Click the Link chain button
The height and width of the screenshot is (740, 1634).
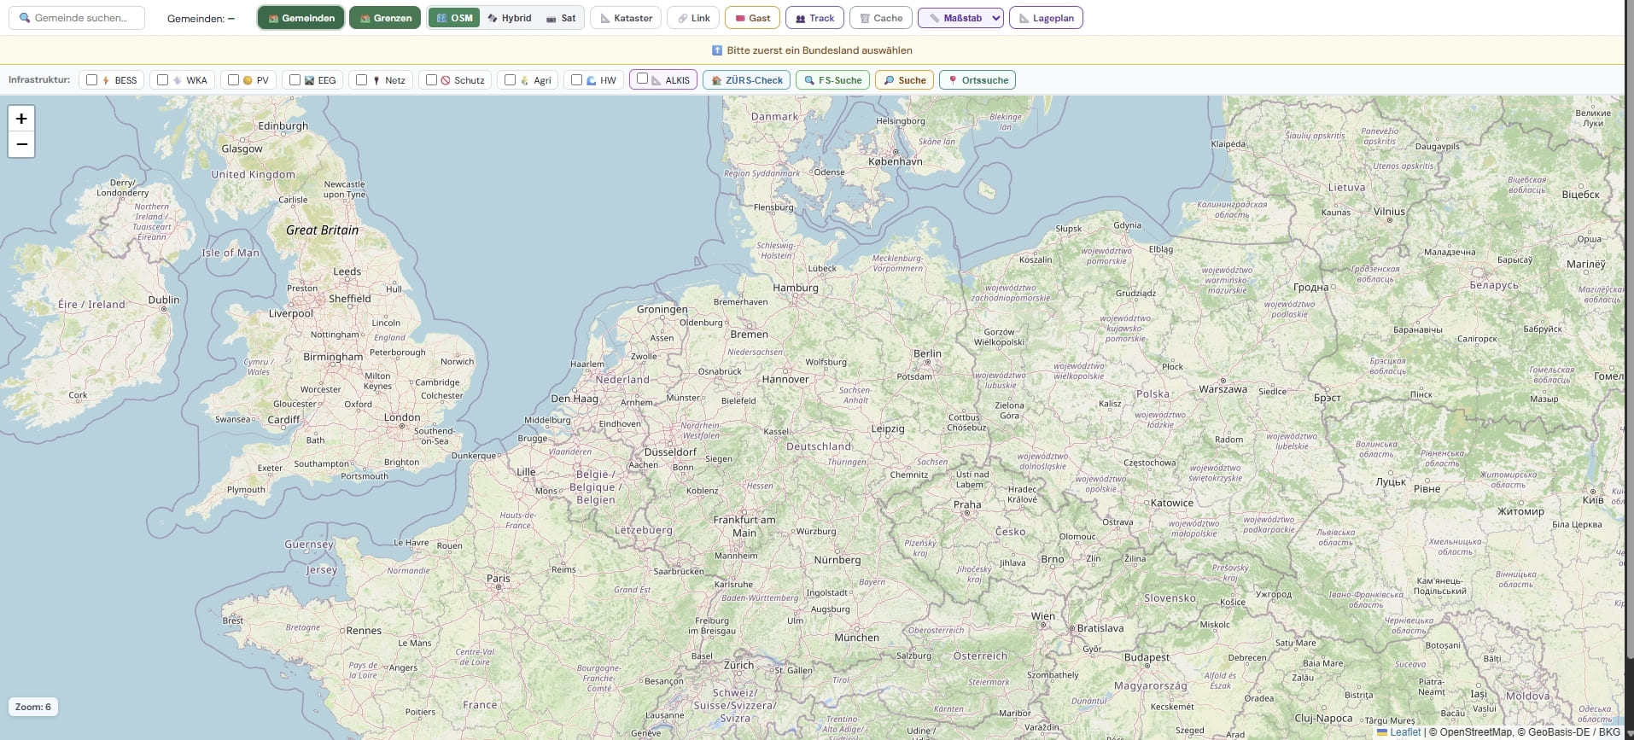pyautogui.click(x=693, y=18)
